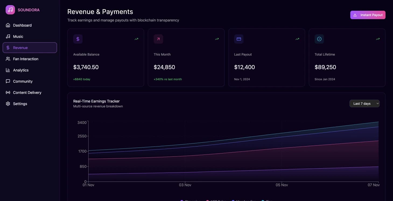Screen dimensions: 393x201
Task: Open the Last 7 days dropdown
Action: [364, 103]
